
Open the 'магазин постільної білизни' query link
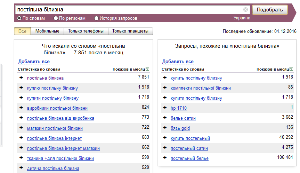(55, 128)
